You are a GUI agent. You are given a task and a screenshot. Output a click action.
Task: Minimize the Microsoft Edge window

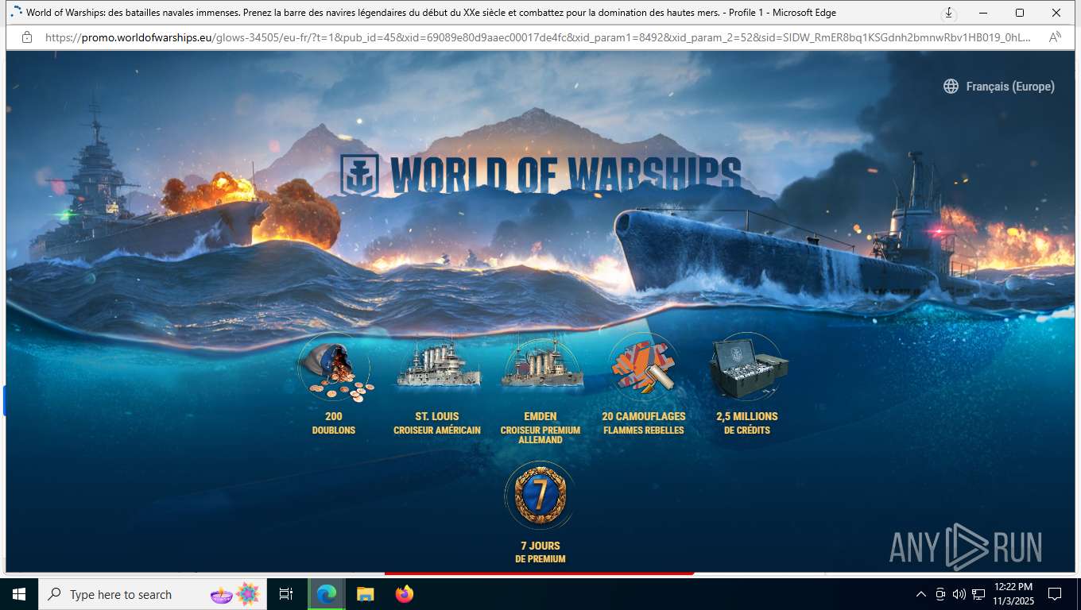point(983,13)
